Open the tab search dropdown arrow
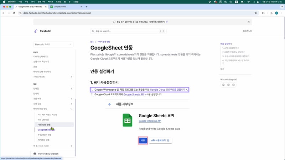285x160 pixels. coord(282,7)
